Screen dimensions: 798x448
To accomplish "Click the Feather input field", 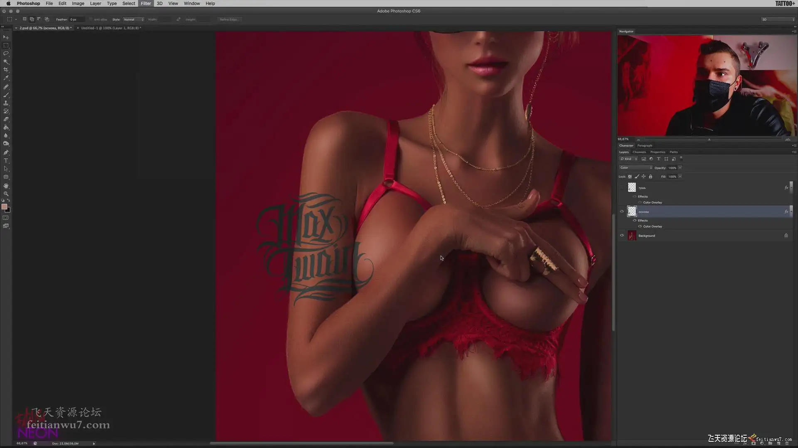I will [76, 19].
